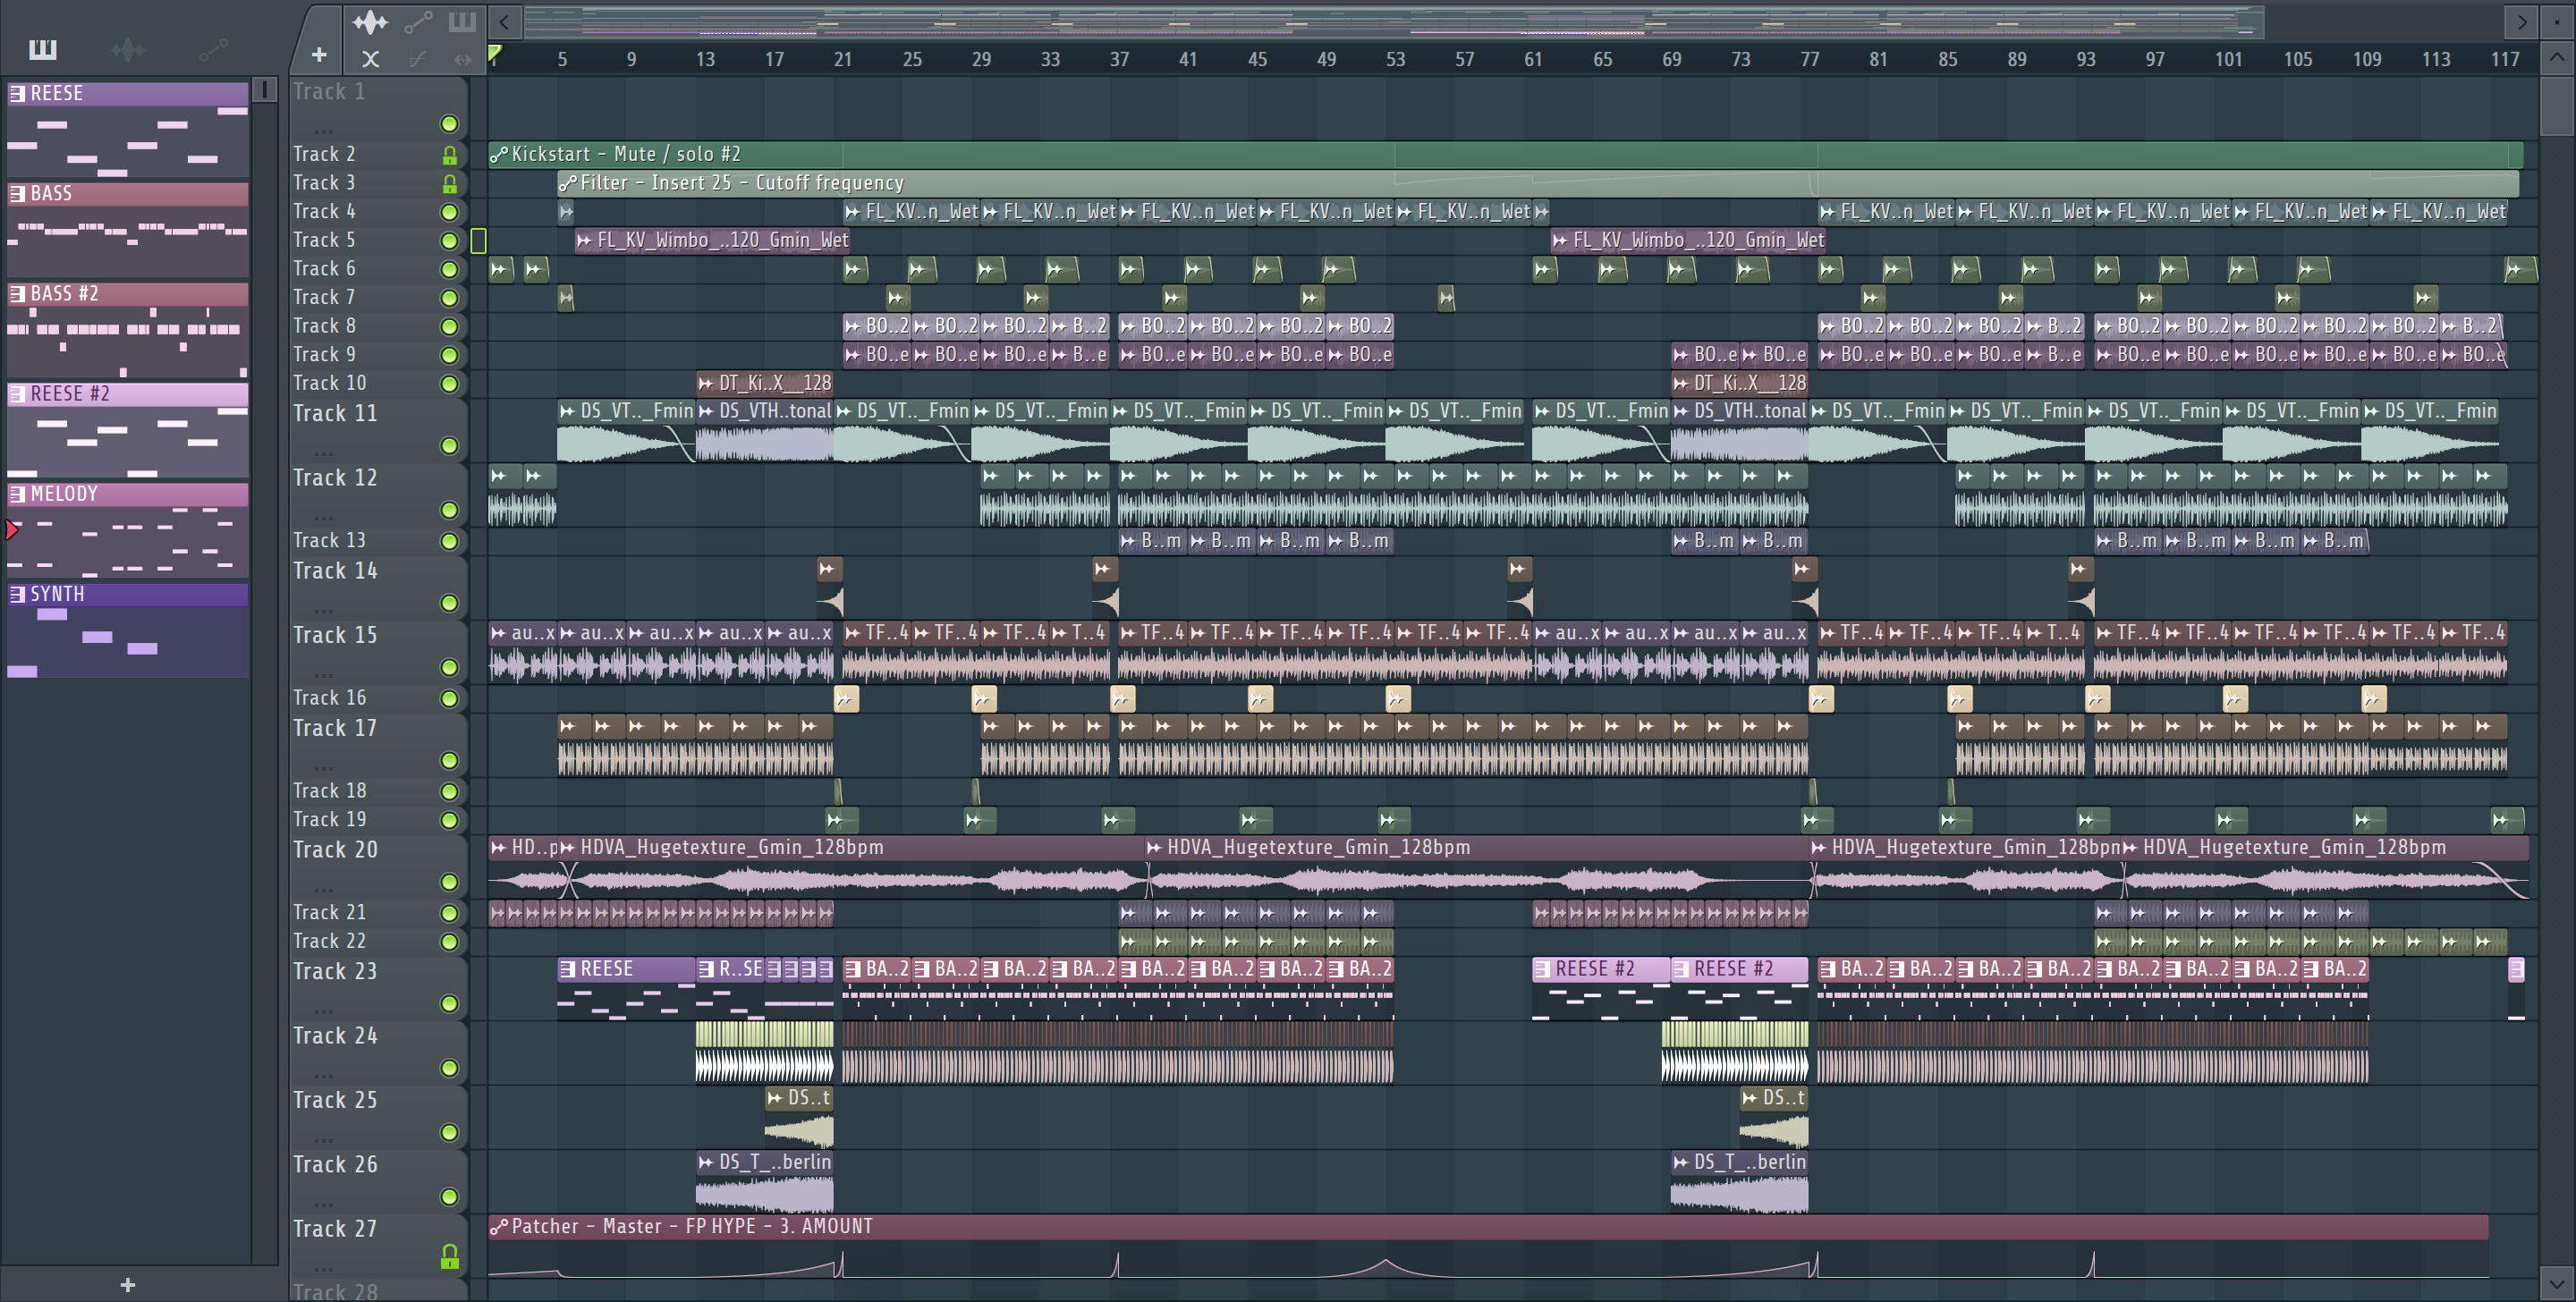Mute Track 17 with its green switch
The height and width of the screenshot is (1302, 2576).
[449, 760]
